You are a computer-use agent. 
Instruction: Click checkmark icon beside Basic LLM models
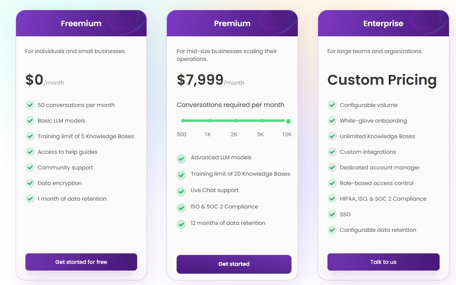point(30,121)
